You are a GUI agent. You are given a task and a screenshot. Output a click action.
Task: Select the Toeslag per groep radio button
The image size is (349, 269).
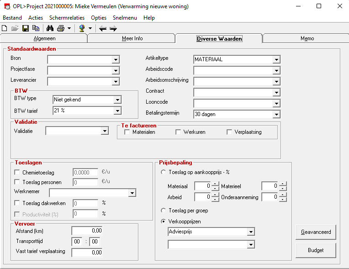point(164,210)
